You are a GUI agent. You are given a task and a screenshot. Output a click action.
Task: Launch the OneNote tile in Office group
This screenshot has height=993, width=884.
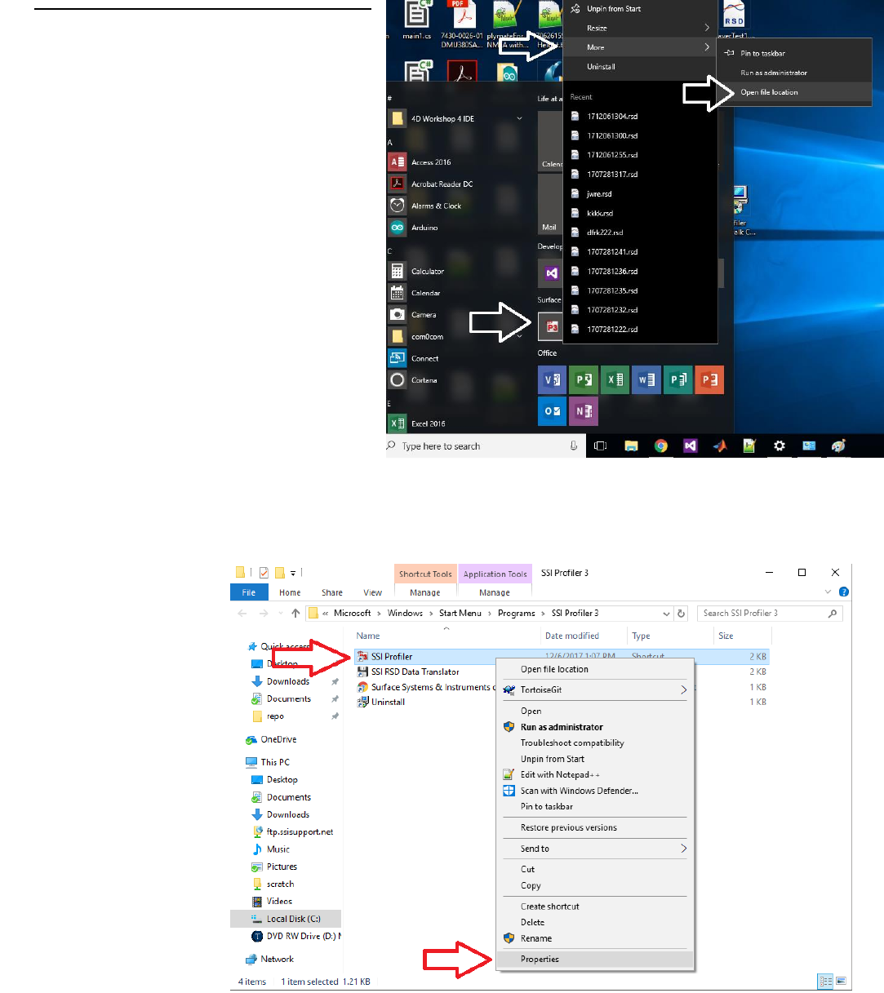pyautogui.click(x=584, y=411)
